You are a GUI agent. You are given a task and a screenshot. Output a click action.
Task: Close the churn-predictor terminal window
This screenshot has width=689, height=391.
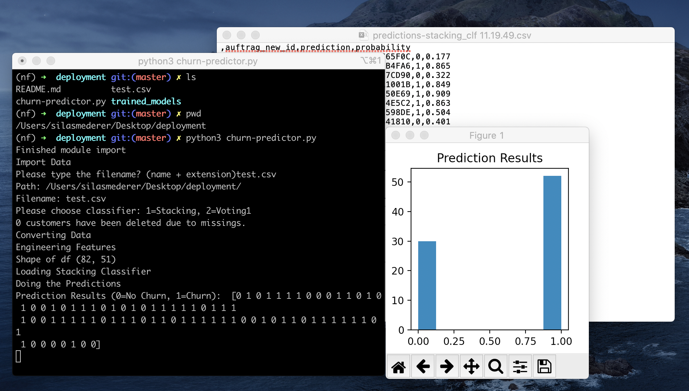[x=22, y=61]
